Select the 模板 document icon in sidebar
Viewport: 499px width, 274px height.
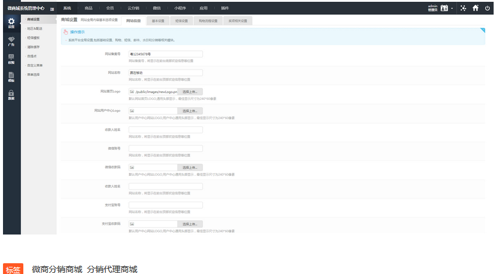(11, 76)
